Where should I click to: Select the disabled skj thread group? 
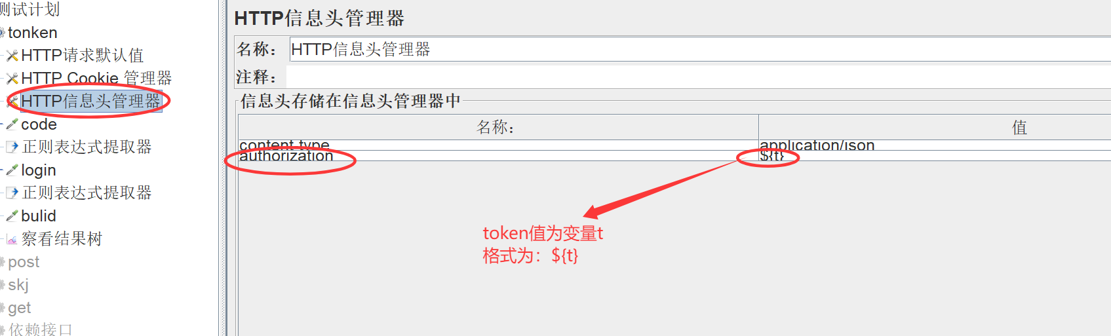pos(18,285)
